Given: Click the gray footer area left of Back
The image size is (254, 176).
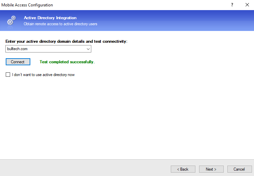Looking at the screenshot, I should click(x=84, y=168).
